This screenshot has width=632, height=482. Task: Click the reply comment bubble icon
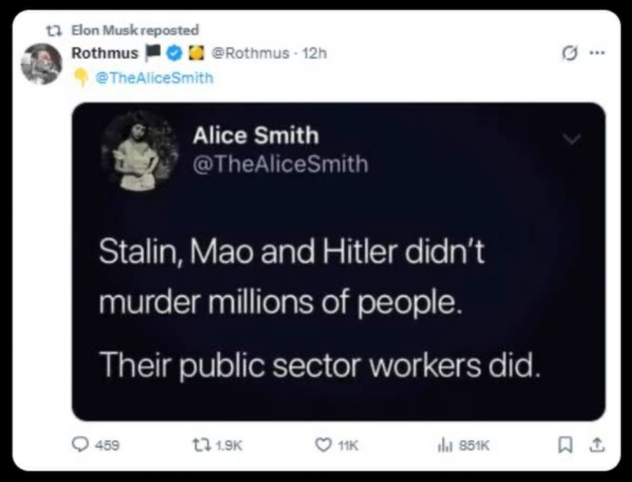tap(80, 445)
